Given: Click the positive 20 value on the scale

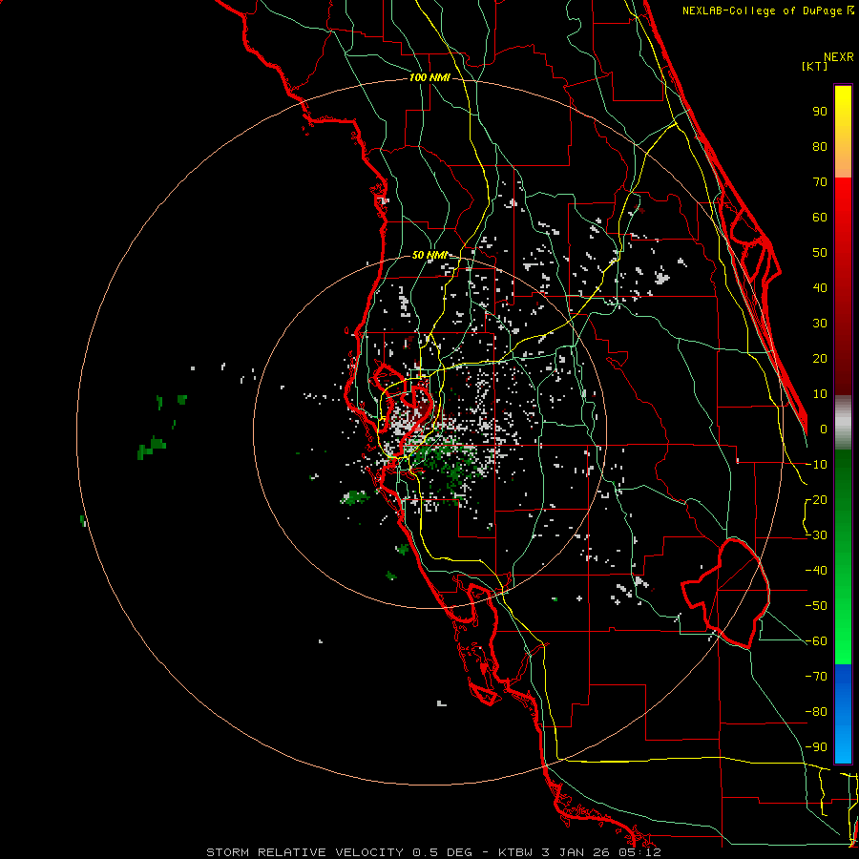Looking at the screenshot, I should click(820, 358).
